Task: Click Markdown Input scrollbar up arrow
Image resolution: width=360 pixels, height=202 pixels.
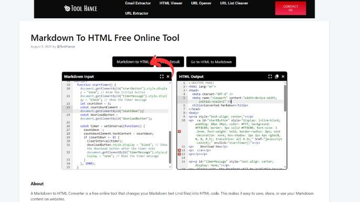Action: pos(170,83)
